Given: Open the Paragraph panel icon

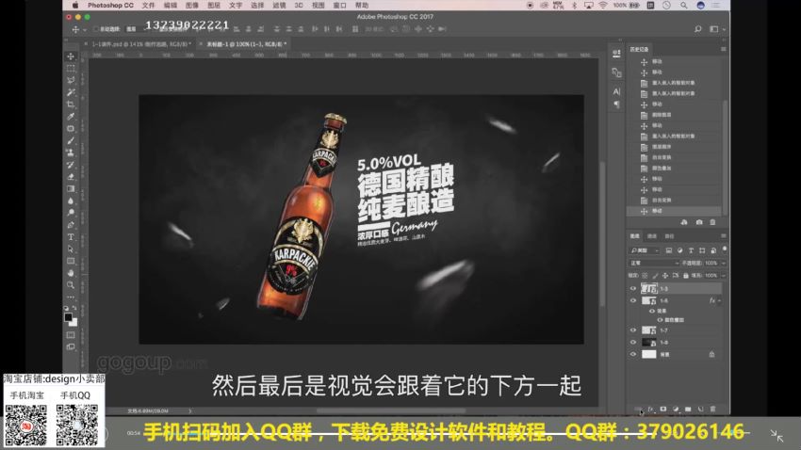Looking at the screenshot, I should click(616, 104).
